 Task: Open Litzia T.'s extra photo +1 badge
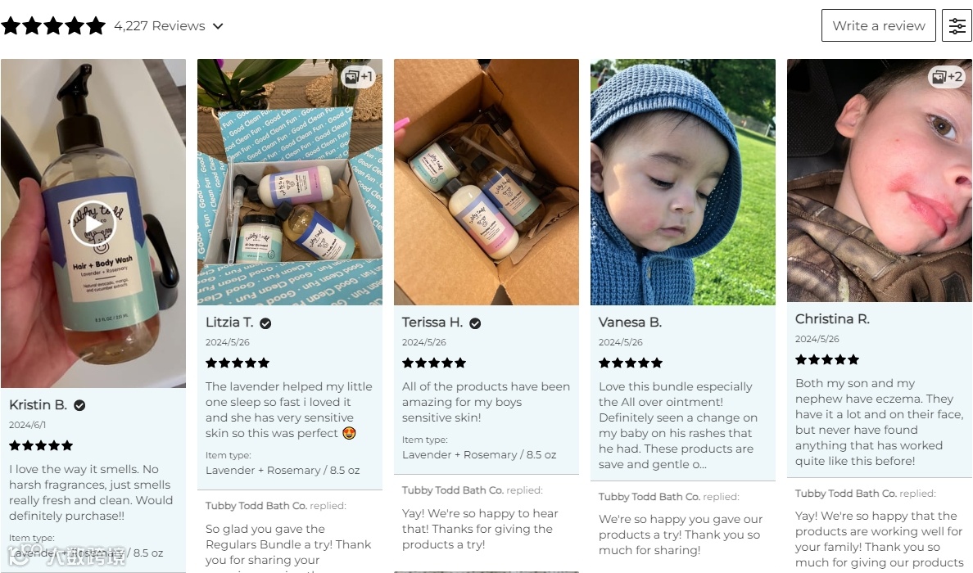click(x=358, y=77)
